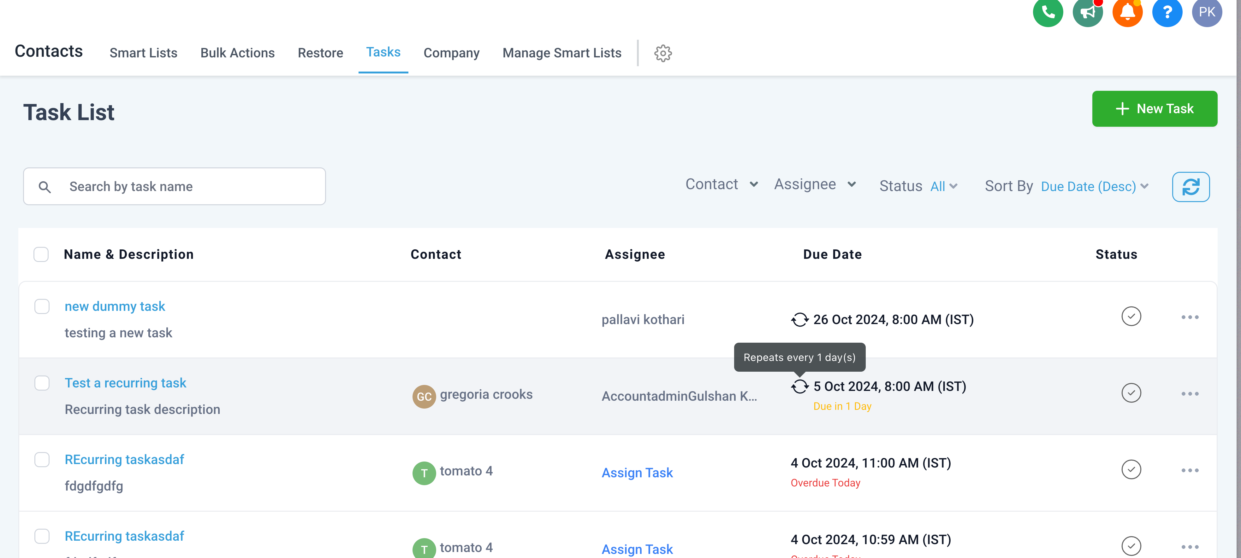This screenshot has width=1241, height=558.
Task: Open more options for Test a recurring task
Action: point(1190,393)
